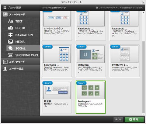The image size is (146, 124).
Task: Click the ソーシャルボタン title text
Action: [x=54, y=29]
